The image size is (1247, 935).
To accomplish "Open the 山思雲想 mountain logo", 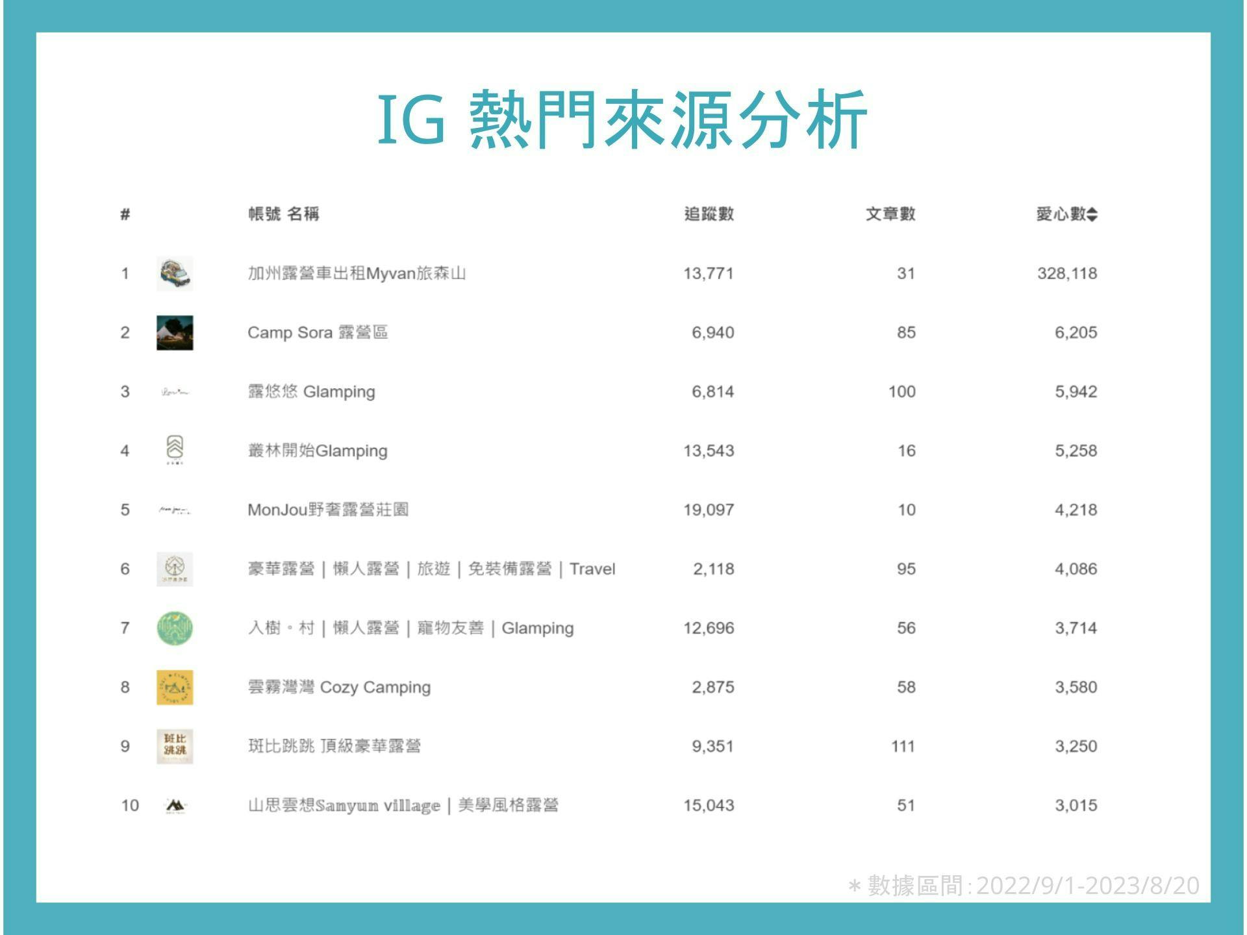I will tap(177, 805).
